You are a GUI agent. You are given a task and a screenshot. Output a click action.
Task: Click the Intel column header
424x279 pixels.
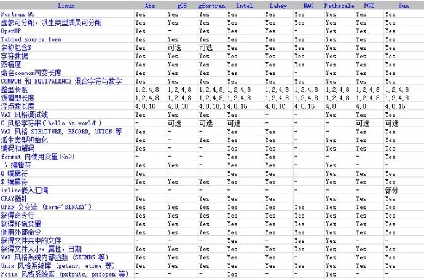(x=244, y=6)
